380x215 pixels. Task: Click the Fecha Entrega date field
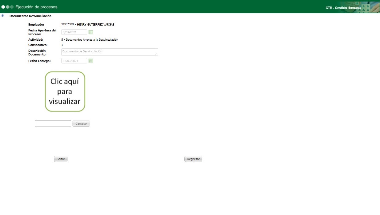[74, 61]
